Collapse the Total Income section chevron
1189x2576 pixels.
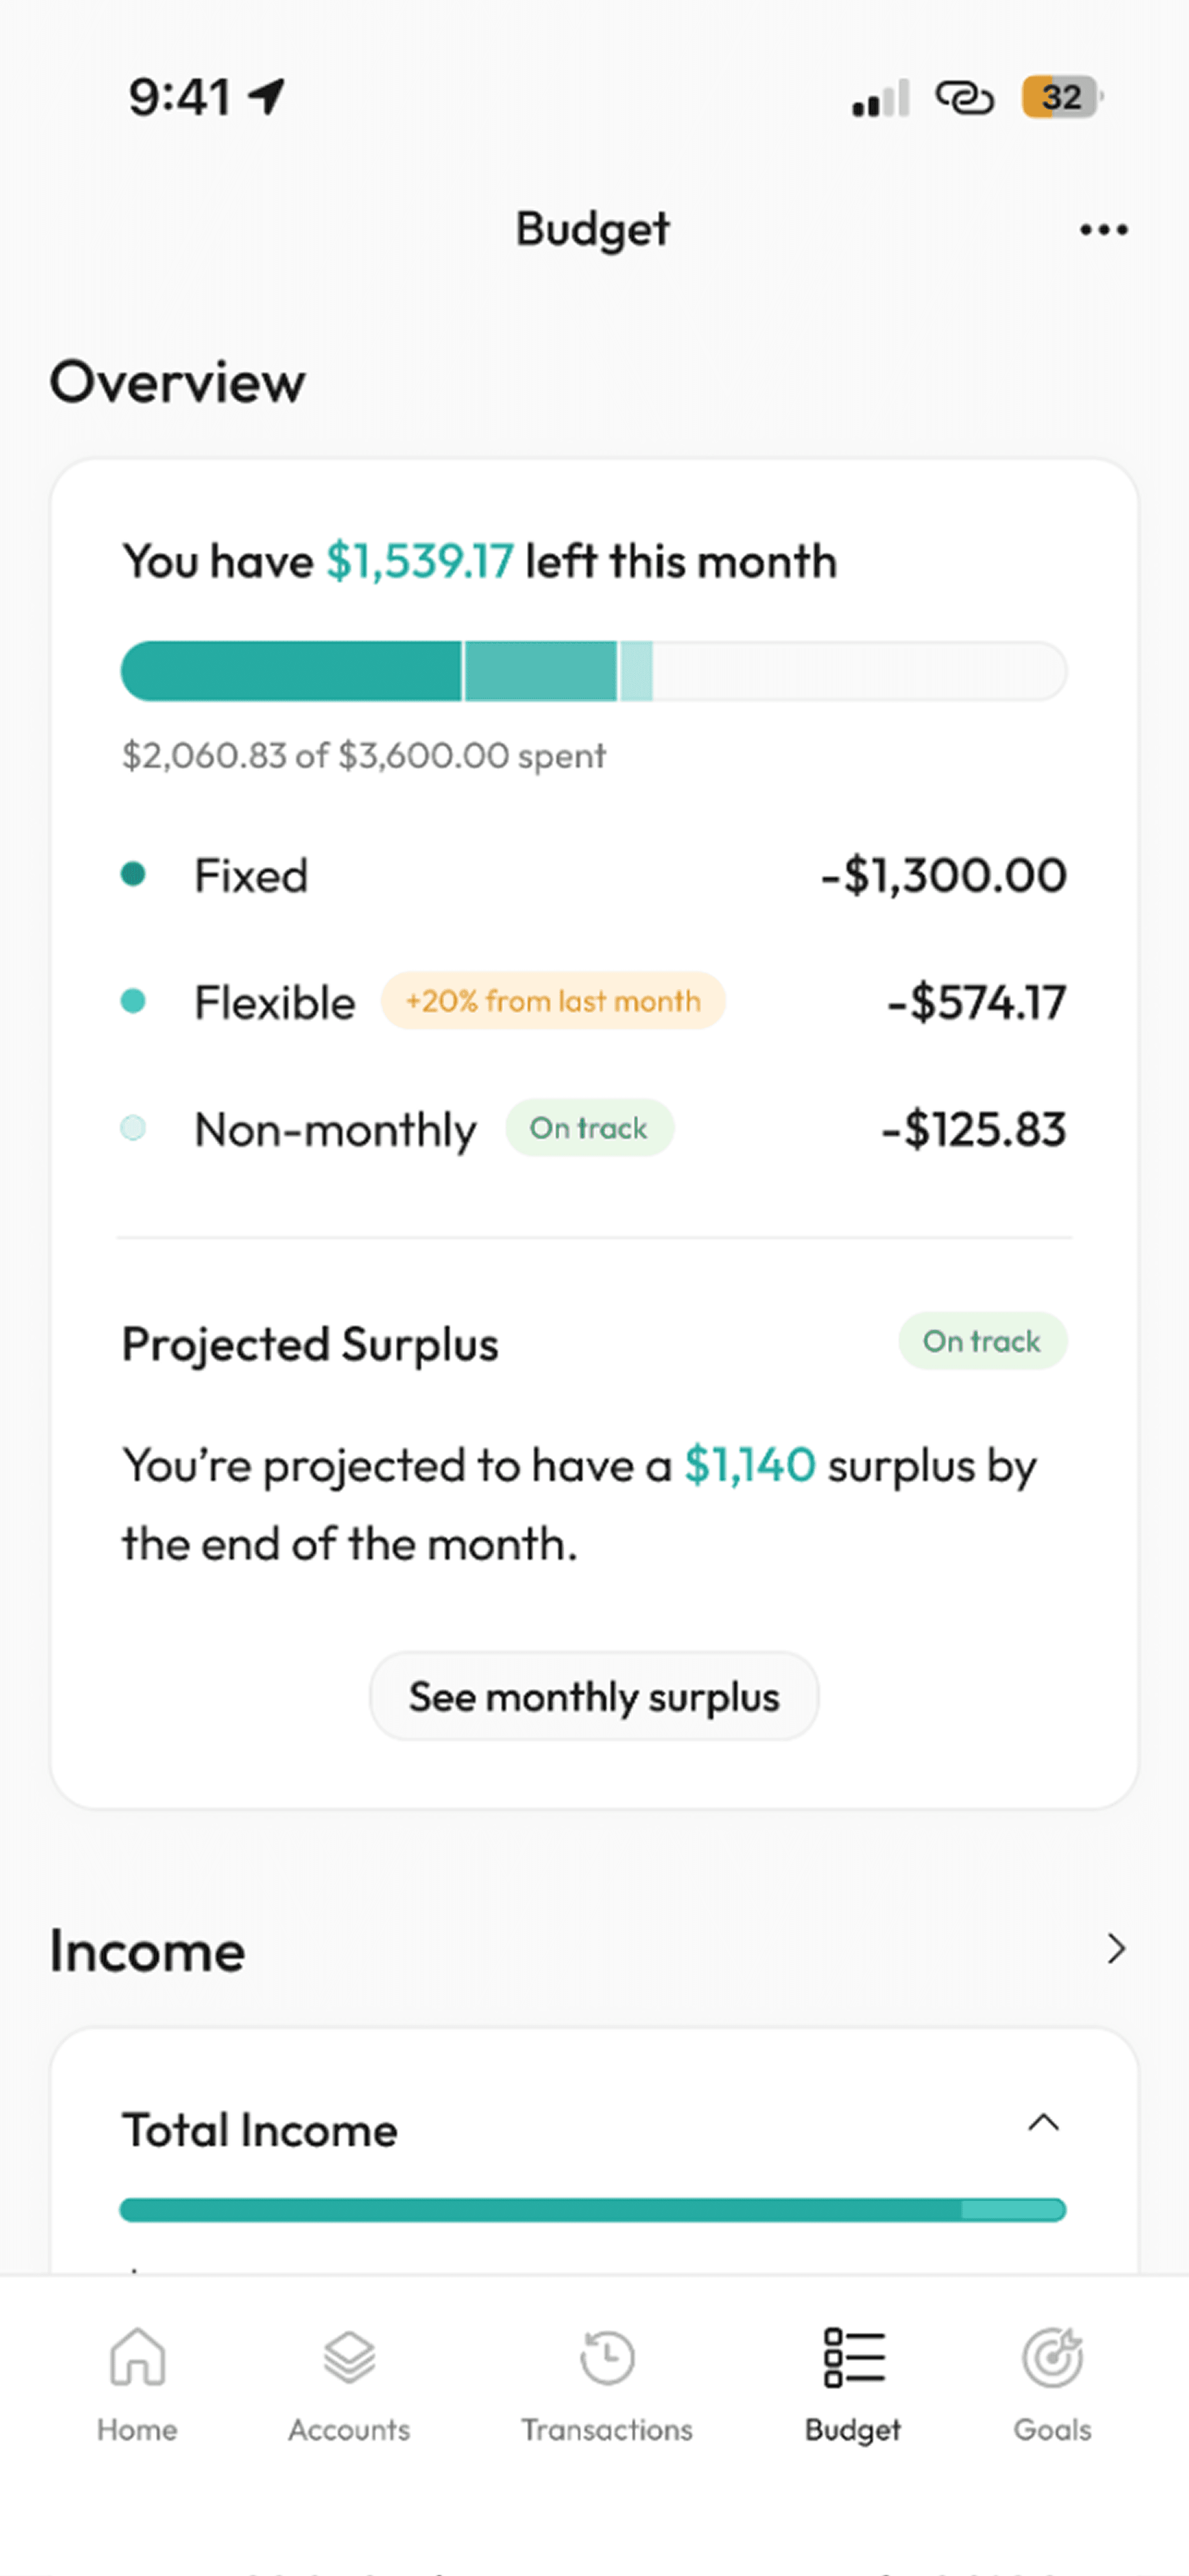pos(1043,2122)
